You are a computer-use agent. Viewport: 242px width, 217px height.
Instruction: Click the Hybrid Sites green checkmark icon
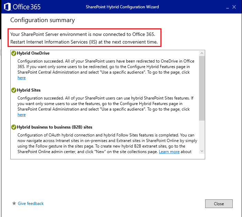pos(14,90)
